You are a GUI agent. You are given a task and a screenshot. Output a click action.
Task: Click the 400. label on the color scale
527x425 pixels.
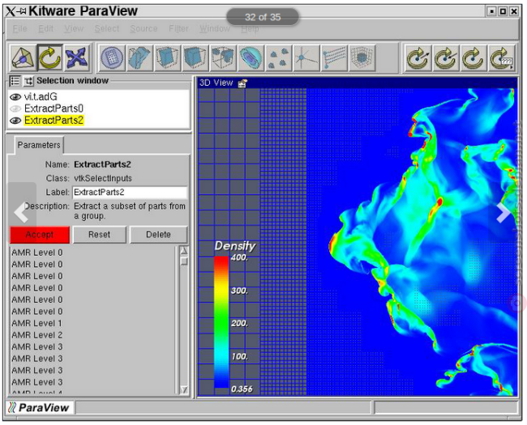click(239, 257)
